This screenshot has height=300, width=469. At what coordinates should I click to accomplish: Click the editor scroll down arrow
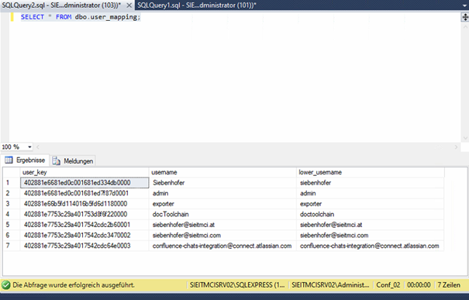click(465, 138)
